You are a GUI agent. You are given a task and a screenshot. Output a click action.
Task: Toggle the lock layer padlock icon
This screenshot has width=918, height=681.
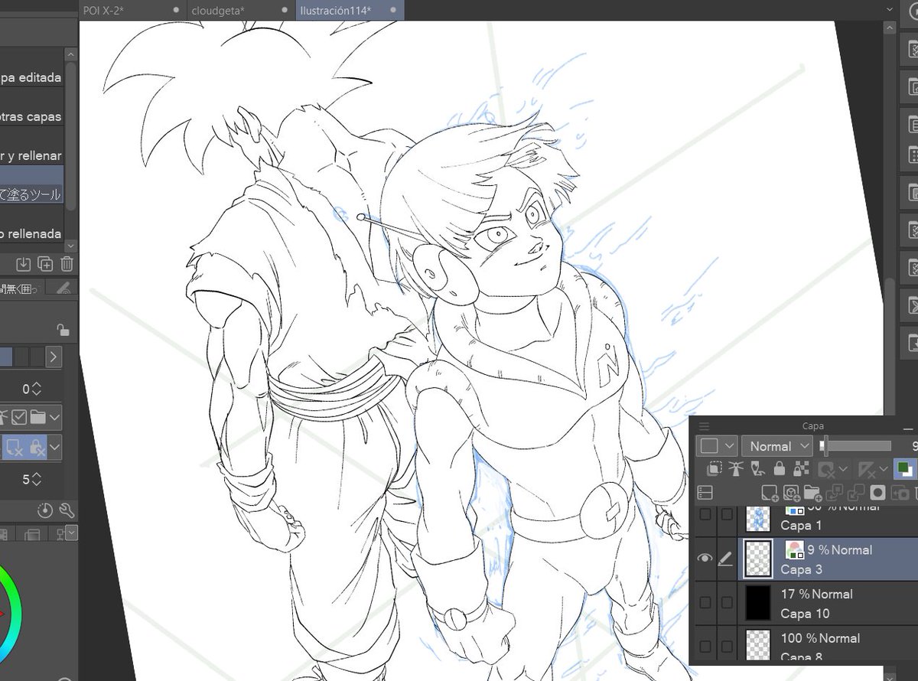click(780, 468)
